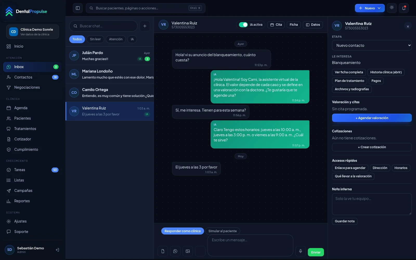This screenshot has width=416, height=260.
Task: Filter chats by IA tab
Action: point(132,39)
